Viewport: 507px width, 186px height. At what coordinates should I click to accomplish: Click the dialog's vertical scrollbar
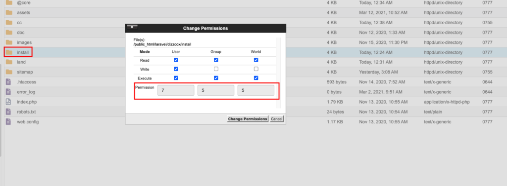tap(278, 73)
